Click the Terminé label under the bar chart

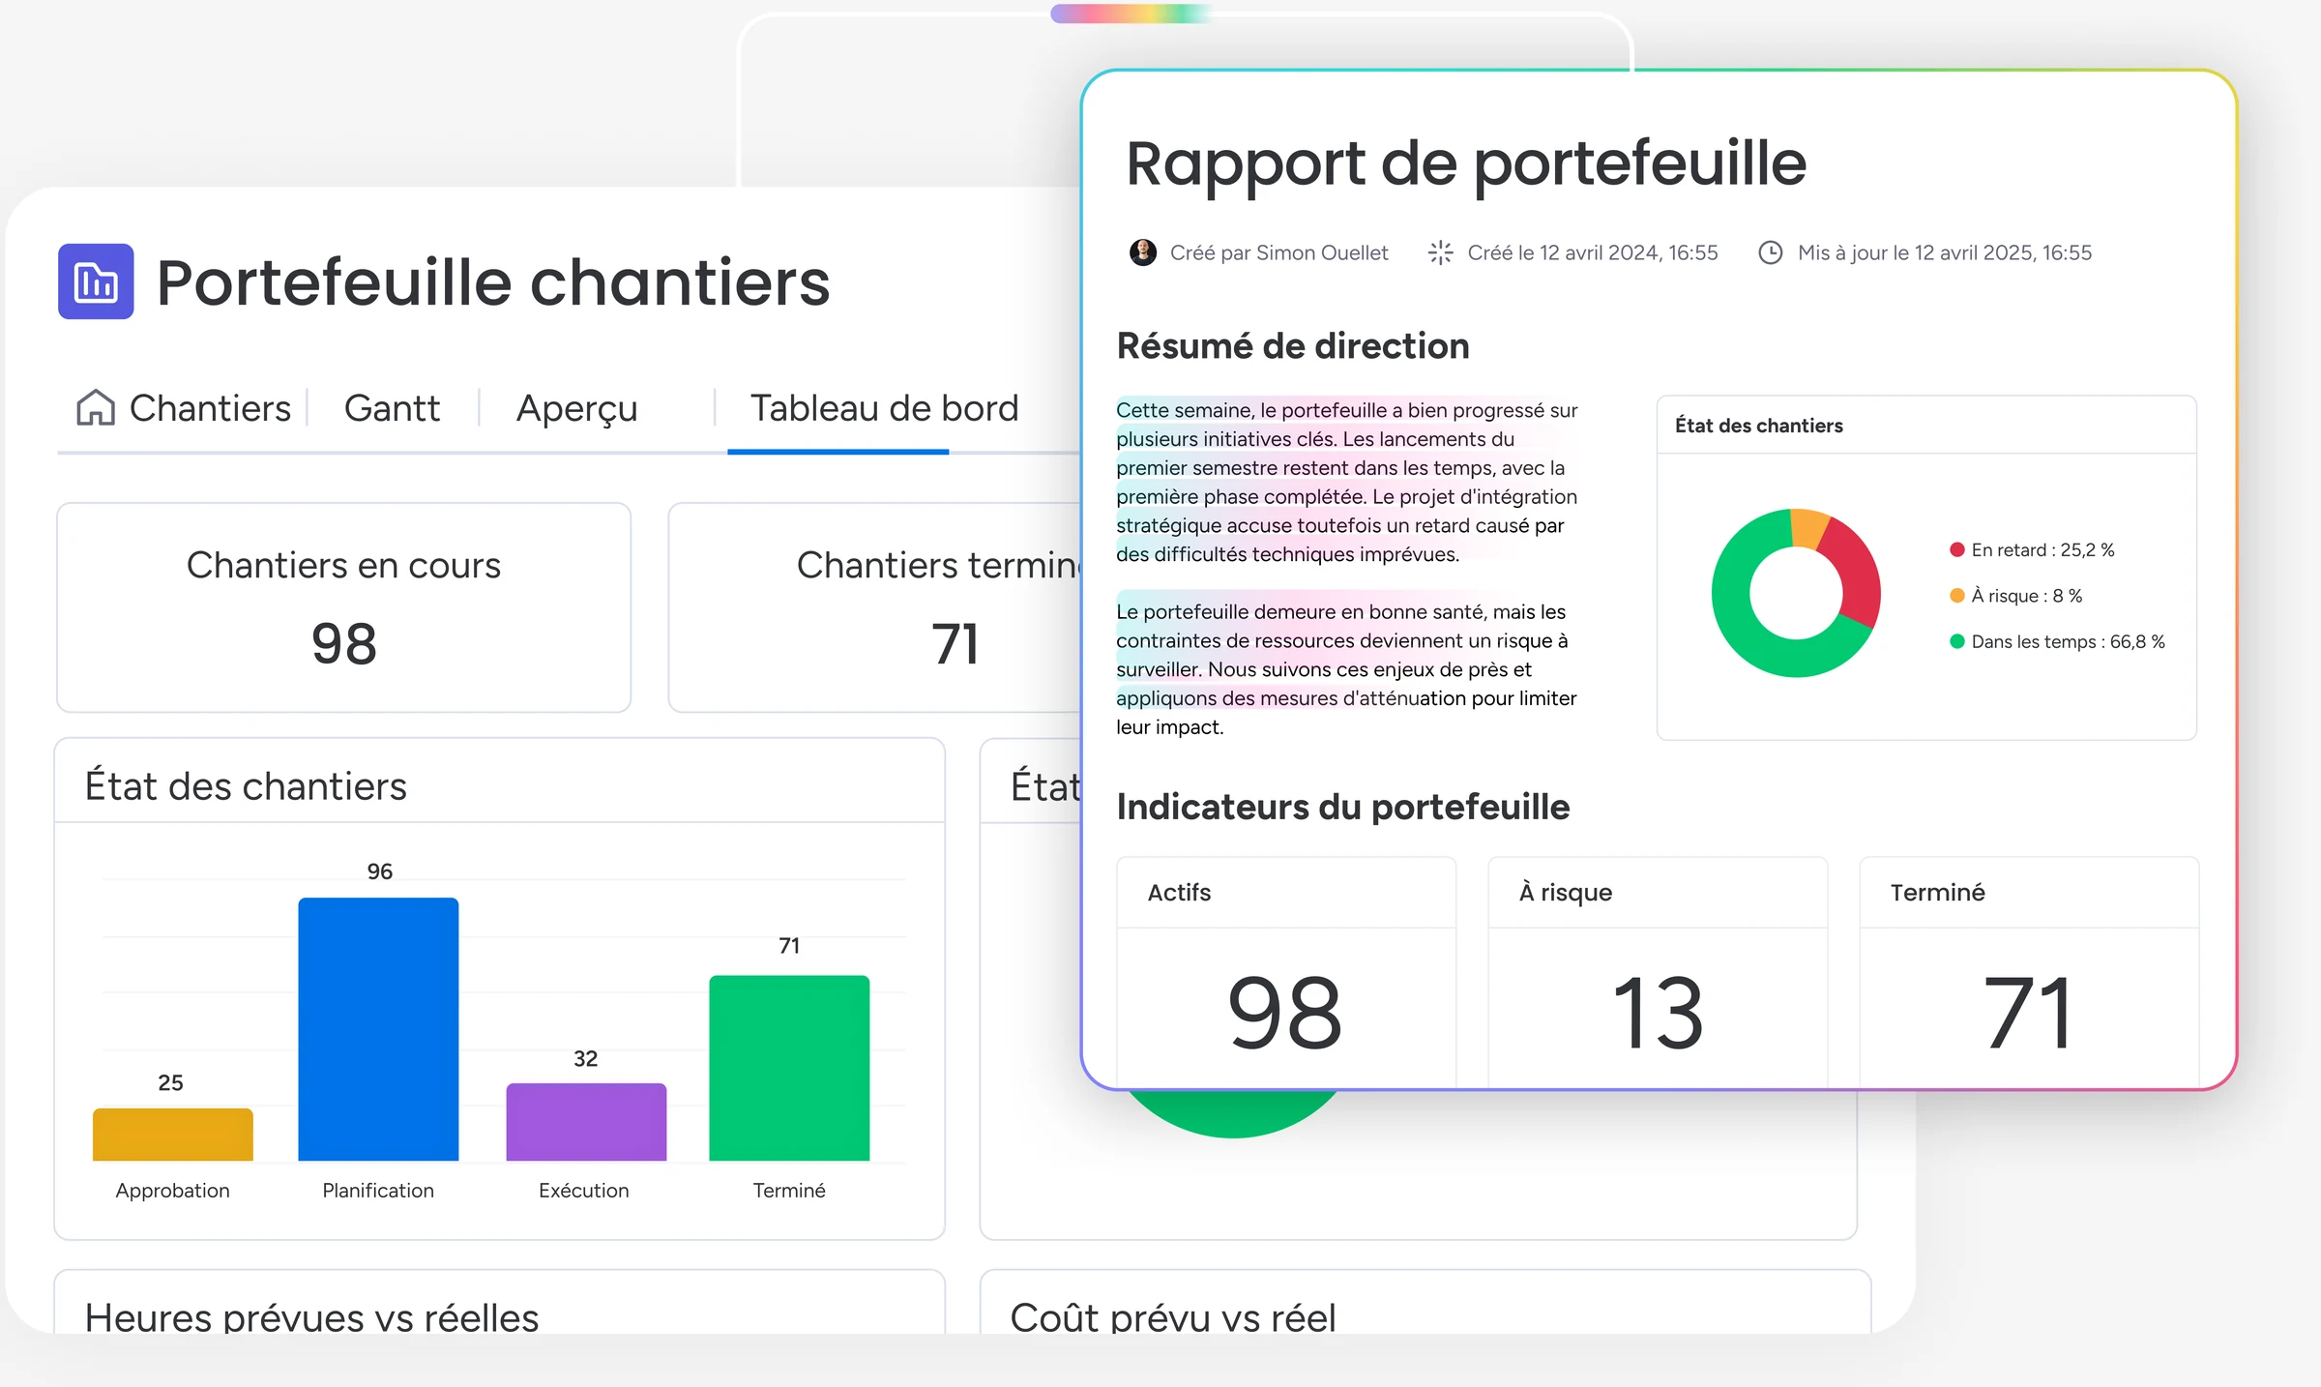point(789,1191)
